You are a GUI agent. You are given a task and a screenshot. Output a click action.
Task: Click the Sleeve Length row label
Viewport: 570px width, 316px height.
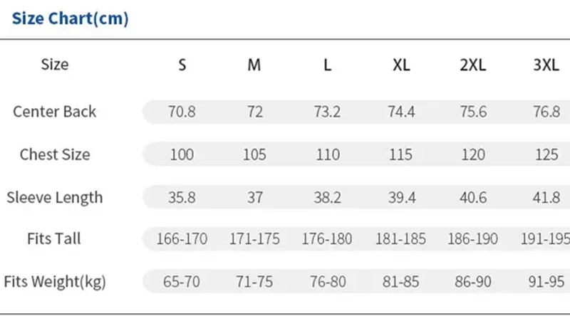tap(55, 198)
